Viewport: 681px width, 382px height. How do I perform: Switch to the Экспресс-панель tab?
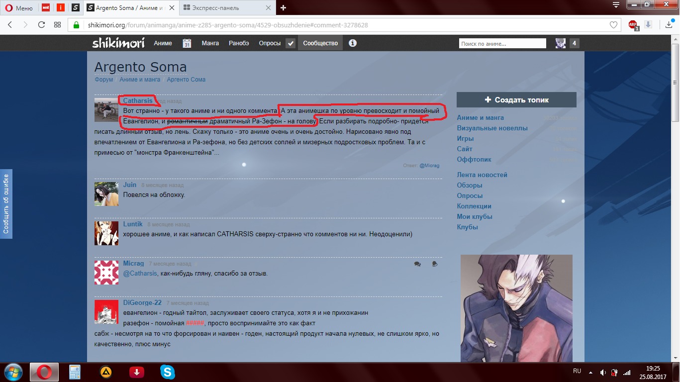(226, 8)
